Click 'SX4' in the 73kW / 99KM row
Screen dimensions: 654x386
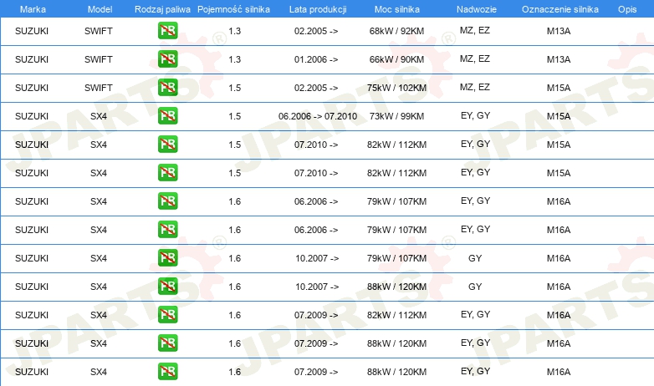click(99, 116)
